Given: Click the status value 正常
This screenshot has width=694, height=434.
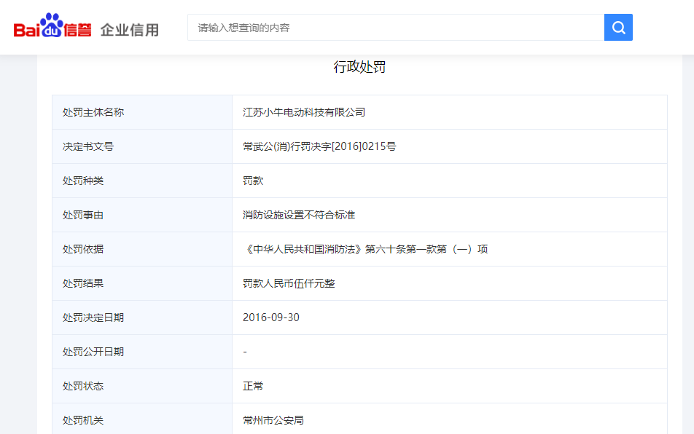Looking at the screenshot, I should point(253,386).
